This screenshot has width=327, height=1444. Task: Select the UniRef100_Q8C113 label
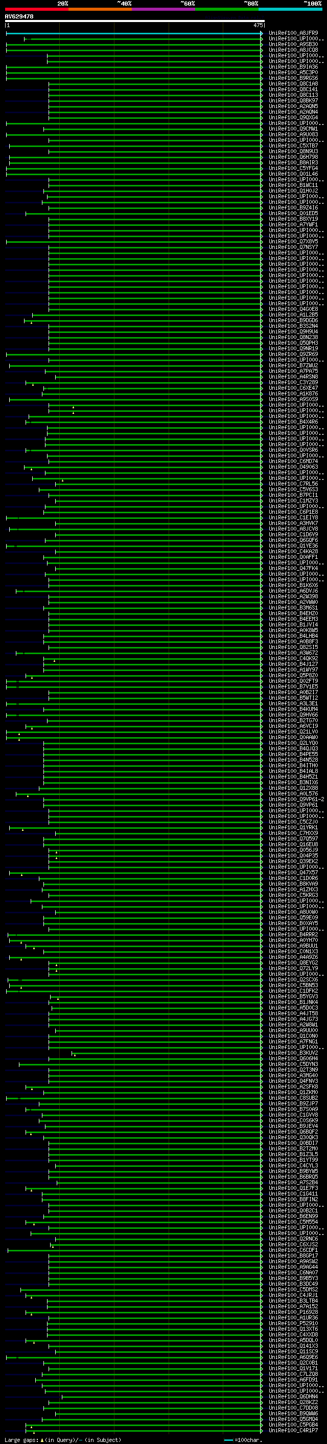[293, 95]
